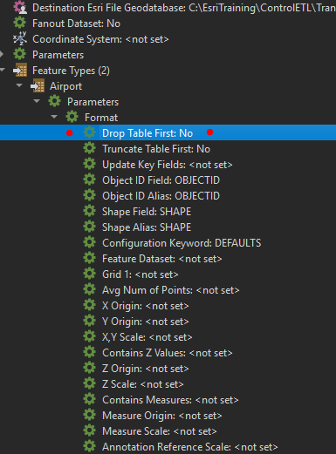Select Measure Origin: <not set>
Screen dimensions: 336x454
tap(162, 416)
